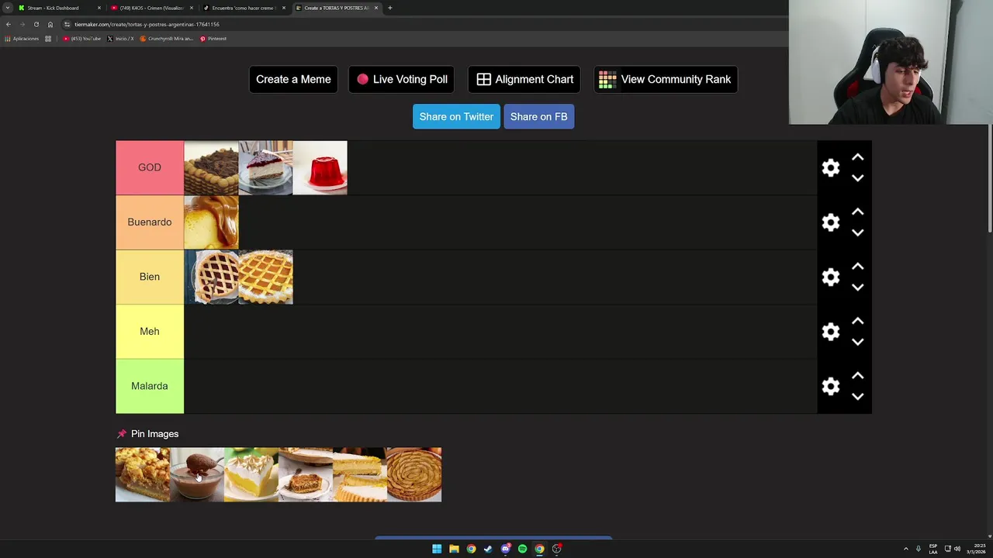Viewport: 993px width, 558px height.
Task: Move Meh row up with arrow
Action: click(x=857, y=321)
